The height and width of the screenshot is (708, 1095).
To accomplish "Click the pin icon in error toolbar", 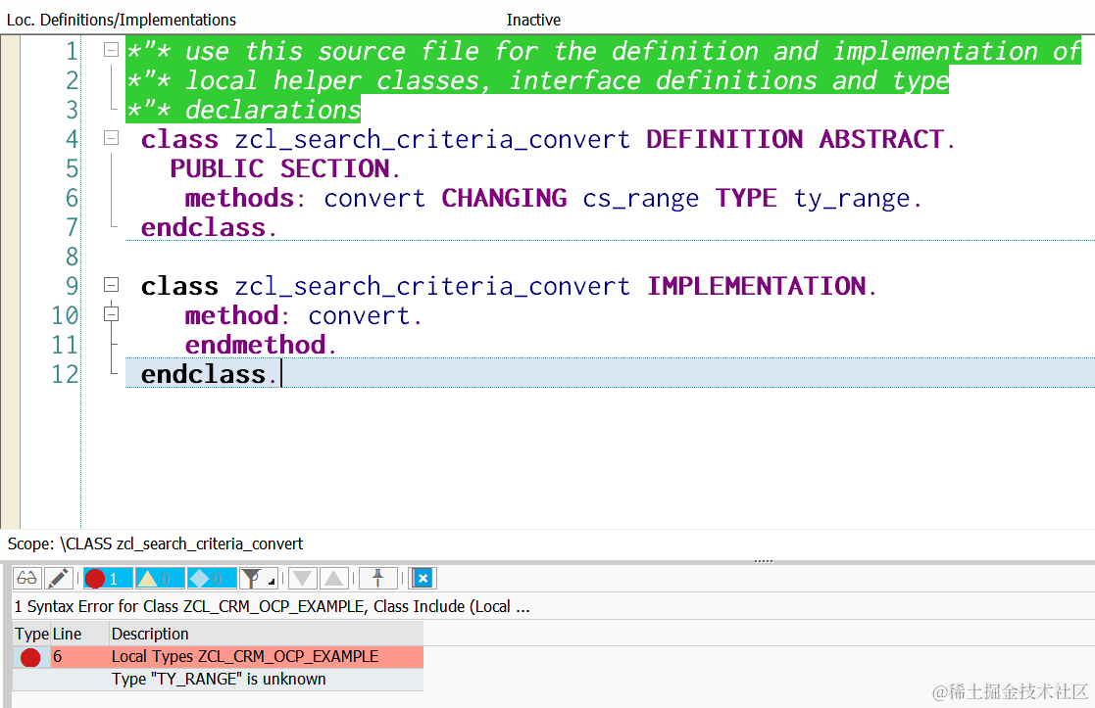I will pos(377,579).
